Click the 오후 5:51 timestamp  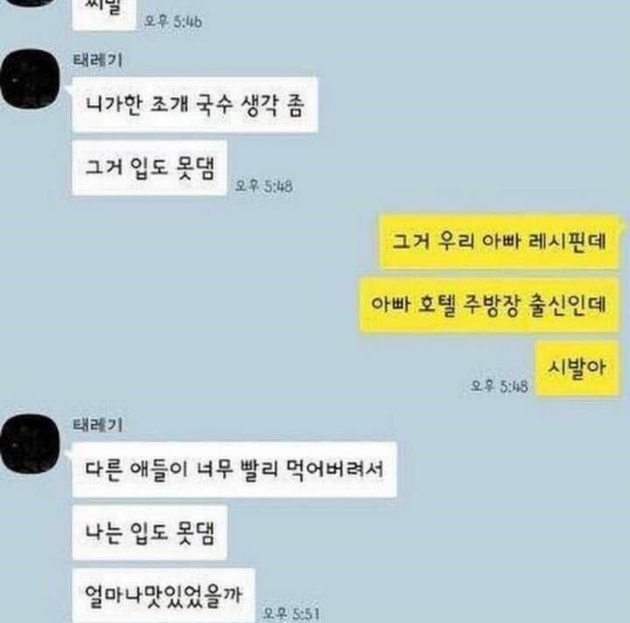(291, 613)
